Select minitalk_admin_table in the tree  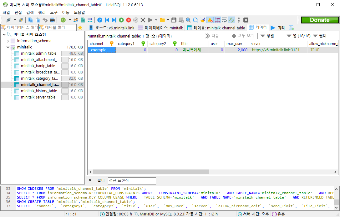click(x=38, y=53)
